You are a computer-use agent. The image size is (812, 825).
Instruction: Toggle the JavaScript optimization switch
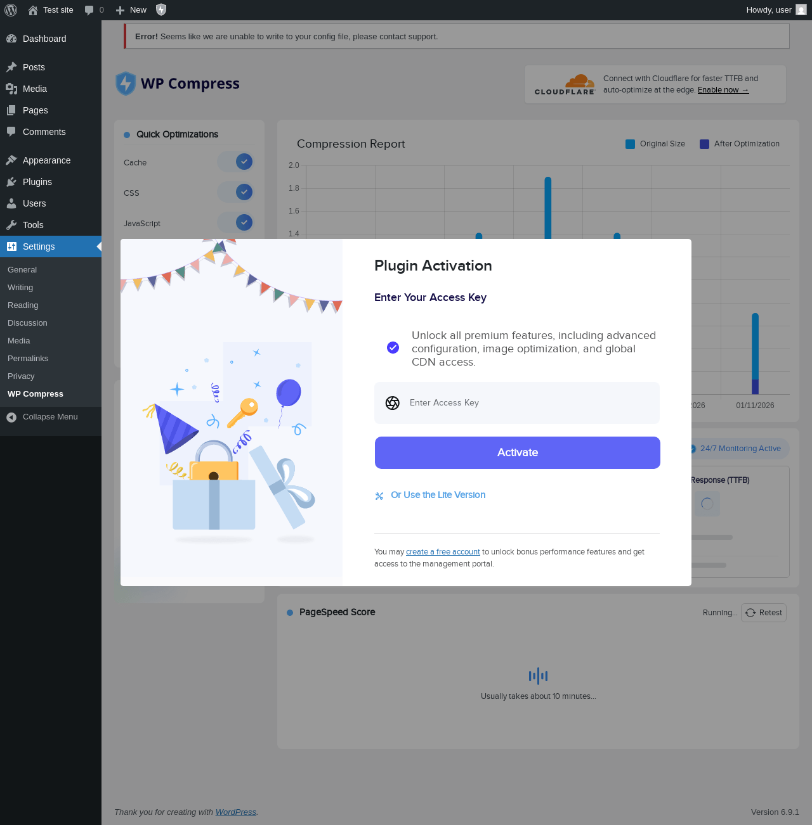[x=235, y=222]
